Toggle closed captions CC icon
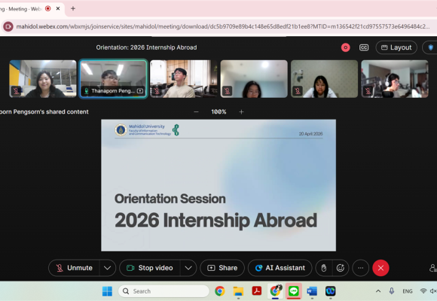Screen dimensions: 437x301 click(x=364, y=47)
